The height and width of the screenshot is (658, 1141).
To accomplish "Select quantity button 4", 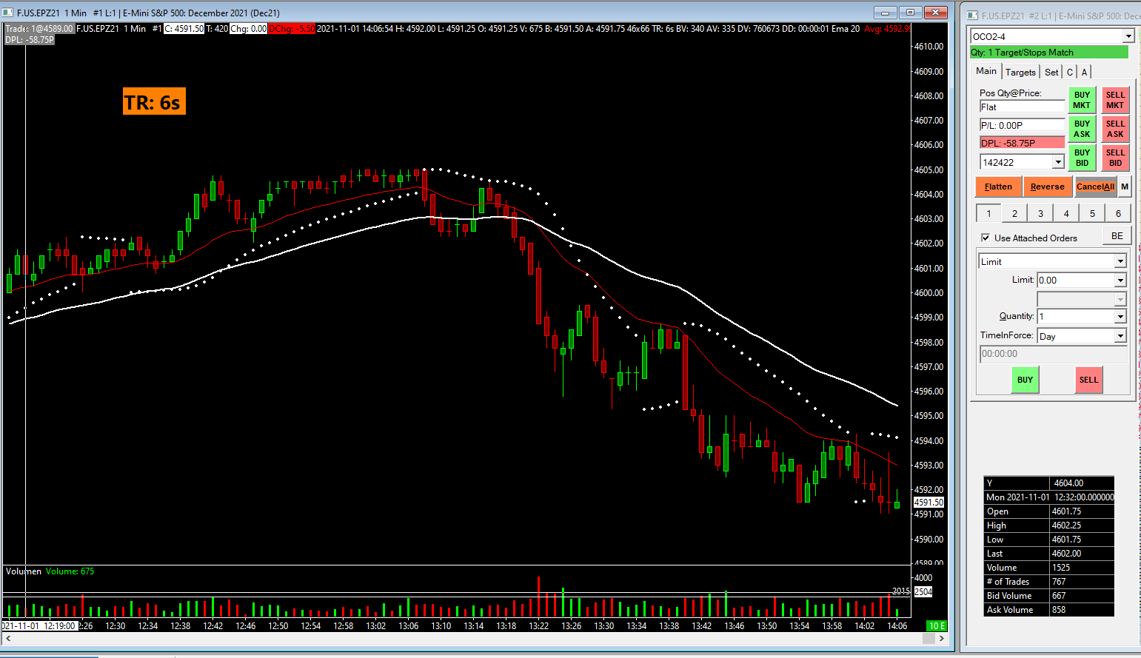I will pyautogui.click(x=1066, y=213).
